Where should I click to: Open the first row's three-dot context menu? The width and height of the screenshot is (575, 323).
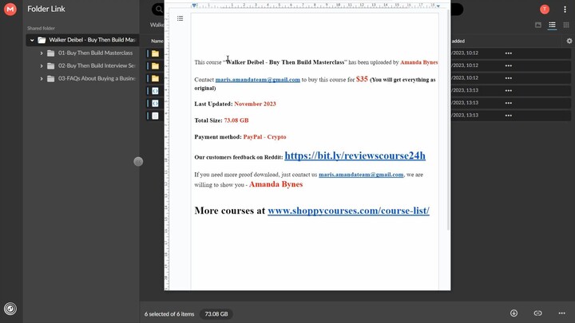508,53
